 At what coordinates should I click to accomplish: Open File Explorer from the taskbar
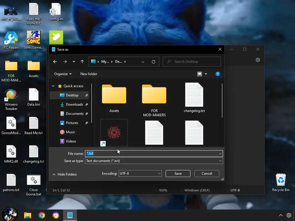pyautogui.click(x=28, y=215)
